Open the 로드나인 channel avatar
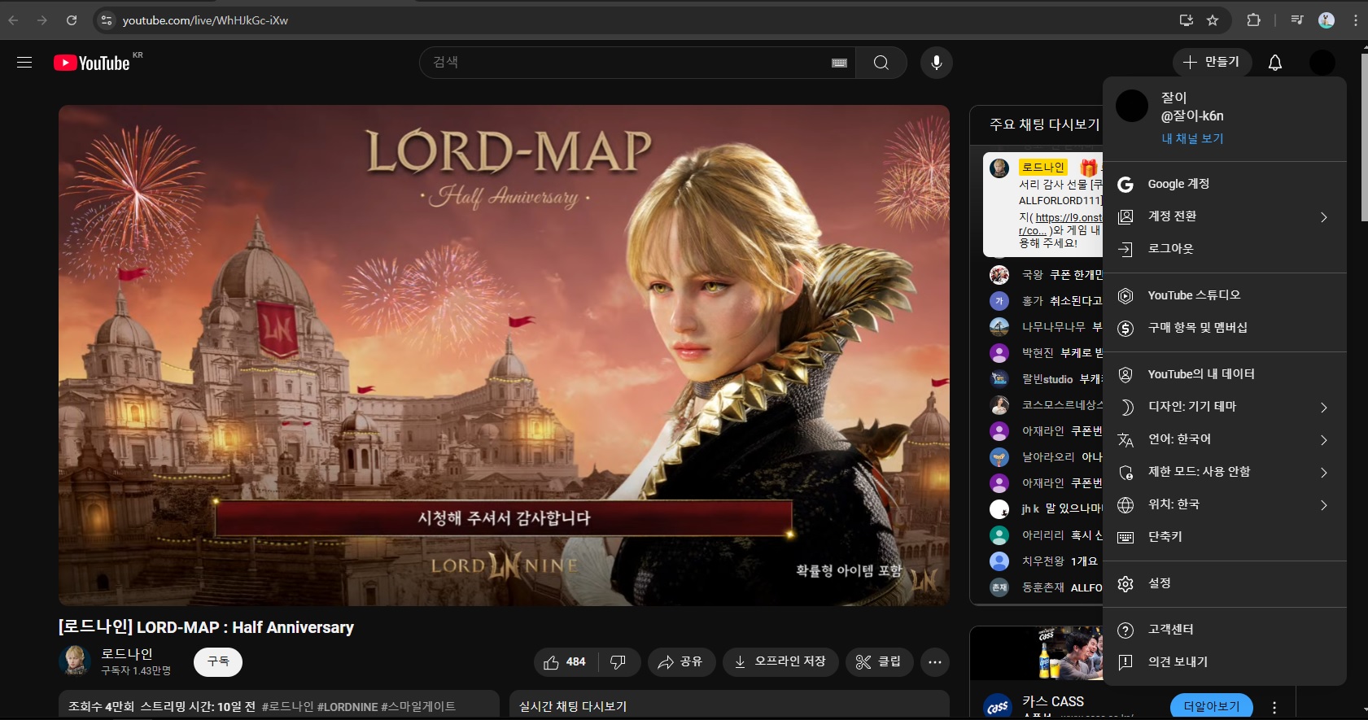Viewport: 1368px width, 720px height. (75, 660)
